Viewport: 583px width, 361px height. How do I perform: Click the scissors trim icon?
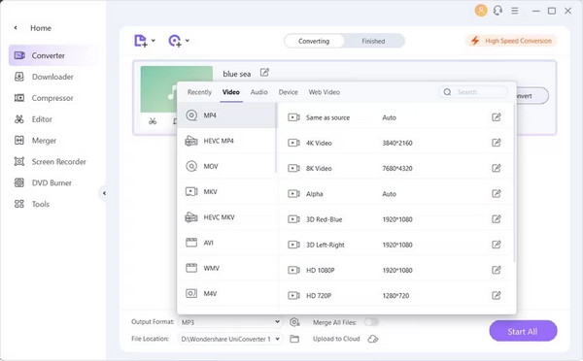tap(153, 121)
